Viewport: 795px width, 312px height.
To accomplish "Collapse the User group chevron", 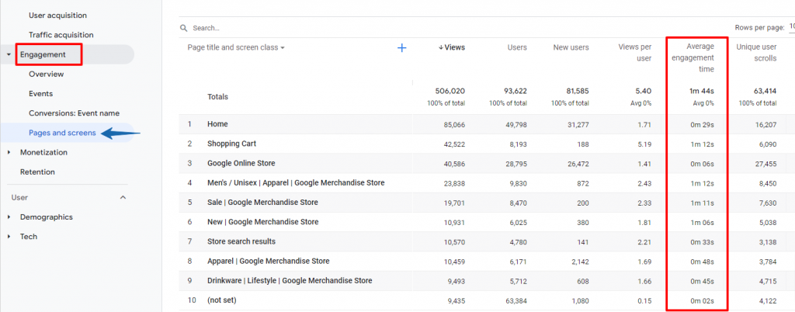I will (x=123, y=198).
